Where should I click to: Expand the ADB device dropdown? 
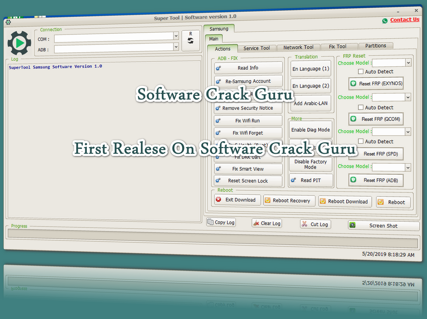point(176,47)
